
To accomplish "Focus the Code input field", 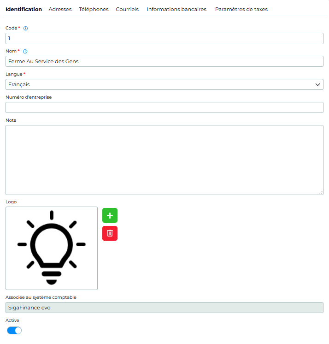I will click(x=164, y=38).
